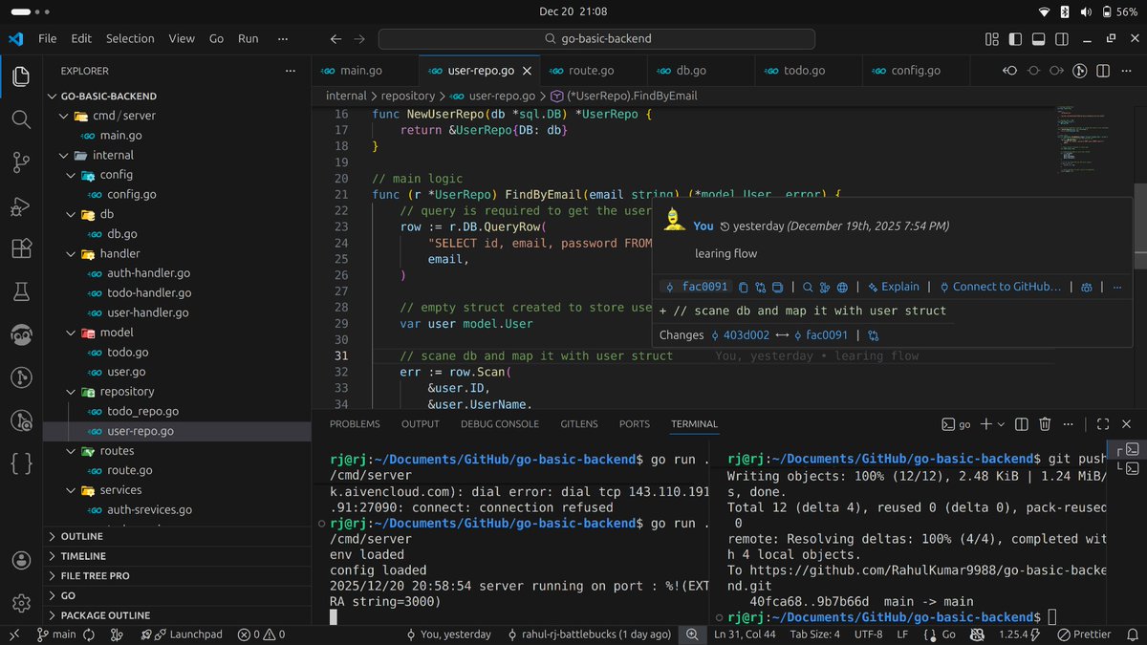
Task: Open the Accounts menu icon
Action: click(21, 561)
